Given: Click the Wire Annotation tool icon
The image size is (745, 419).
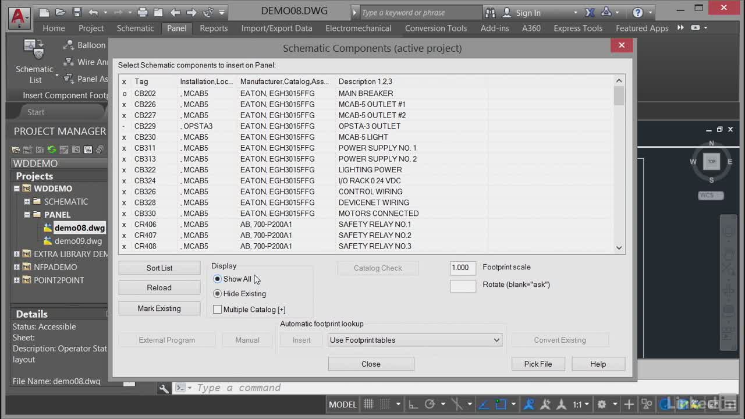Looking at the screenshot, I should pos(69,62).
